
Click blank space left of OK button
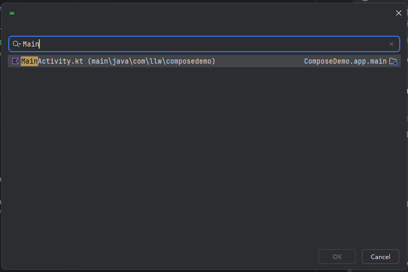(161, 256)
